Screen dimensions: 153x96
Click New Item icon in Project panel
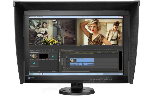[56, 71]
